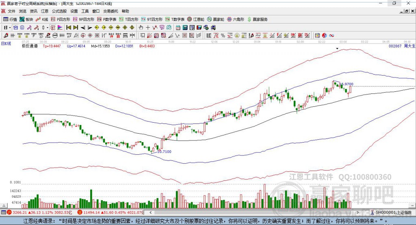Image resolution: width=416 pixels, height=225 pixels.
Task: Toggle the magenta-cyan volume chart icon
Action: (60, 28)
